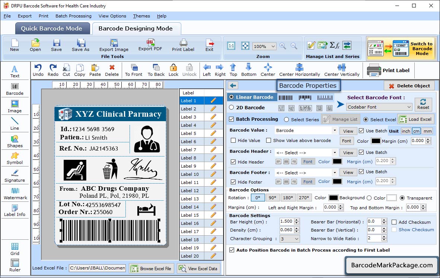
Task: Switch to Barcode Designing Mode tab
Action: point(136,28)
